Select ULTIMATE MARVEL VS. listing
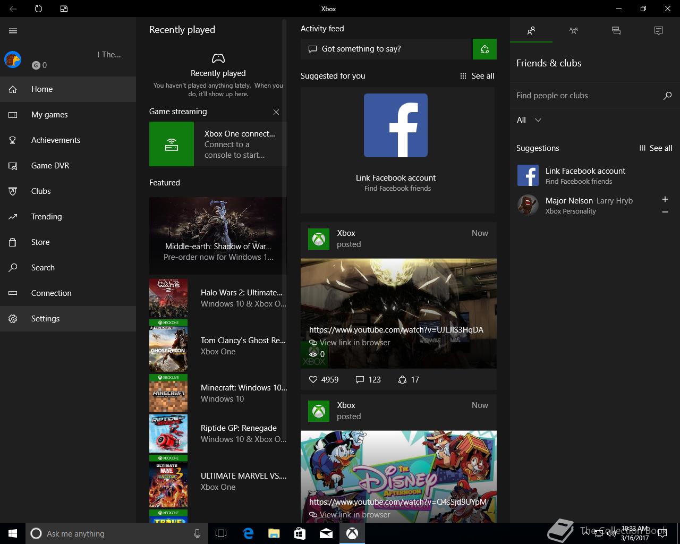Image resolution: width=680 pixels, height=544 pixels. (x=218, y=481)
